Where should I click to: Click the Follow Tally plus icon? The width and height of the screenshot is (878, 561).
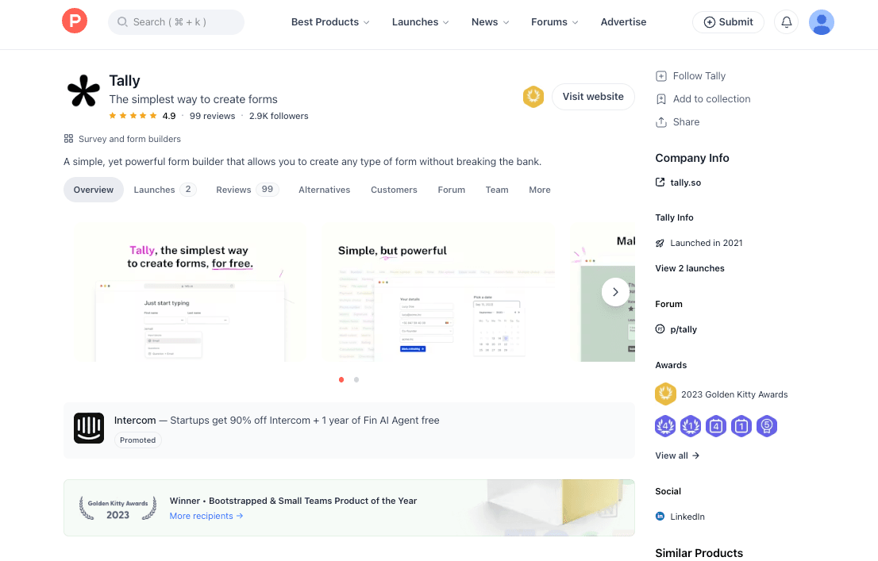pyautogui.click(x=660, y=76)
